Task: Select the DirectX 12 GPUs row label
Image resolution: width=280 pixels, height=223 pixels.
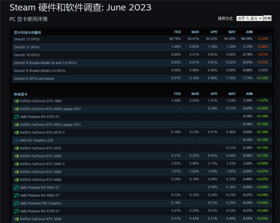Action: 27,40
